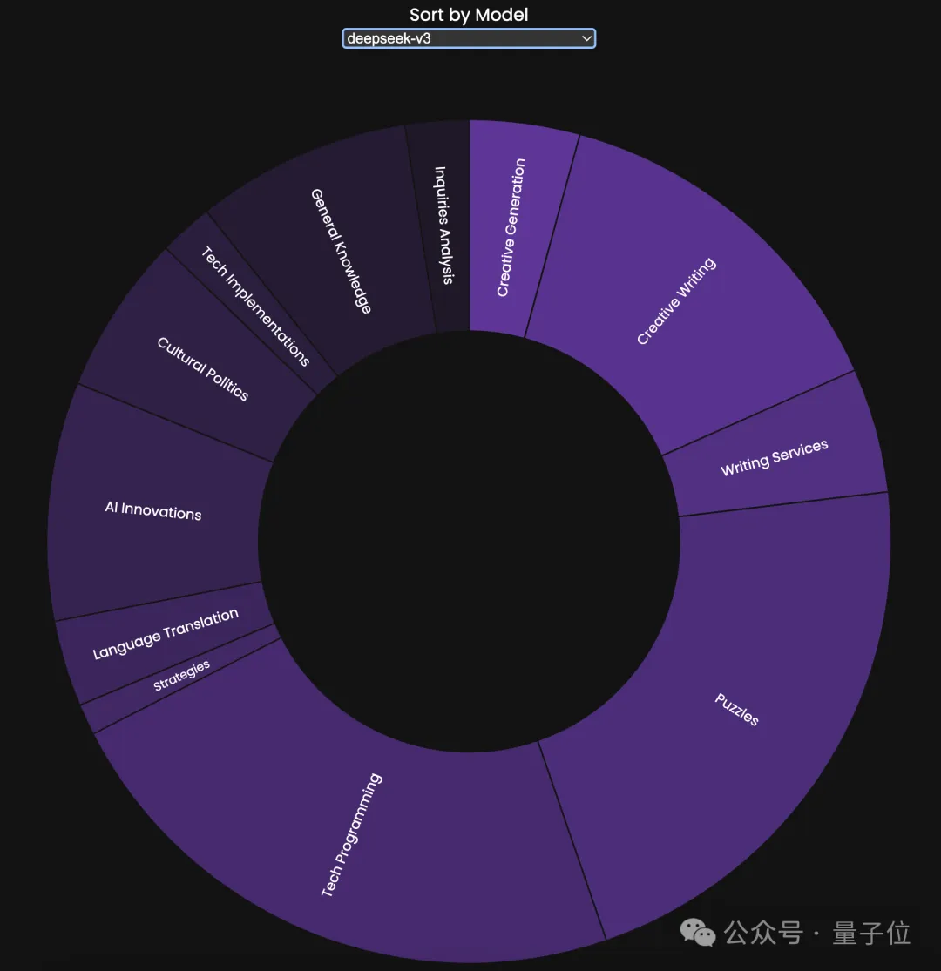941x971 pixels.
Task: Click the Sort by Model heading
Action: (x=469, y=14)
